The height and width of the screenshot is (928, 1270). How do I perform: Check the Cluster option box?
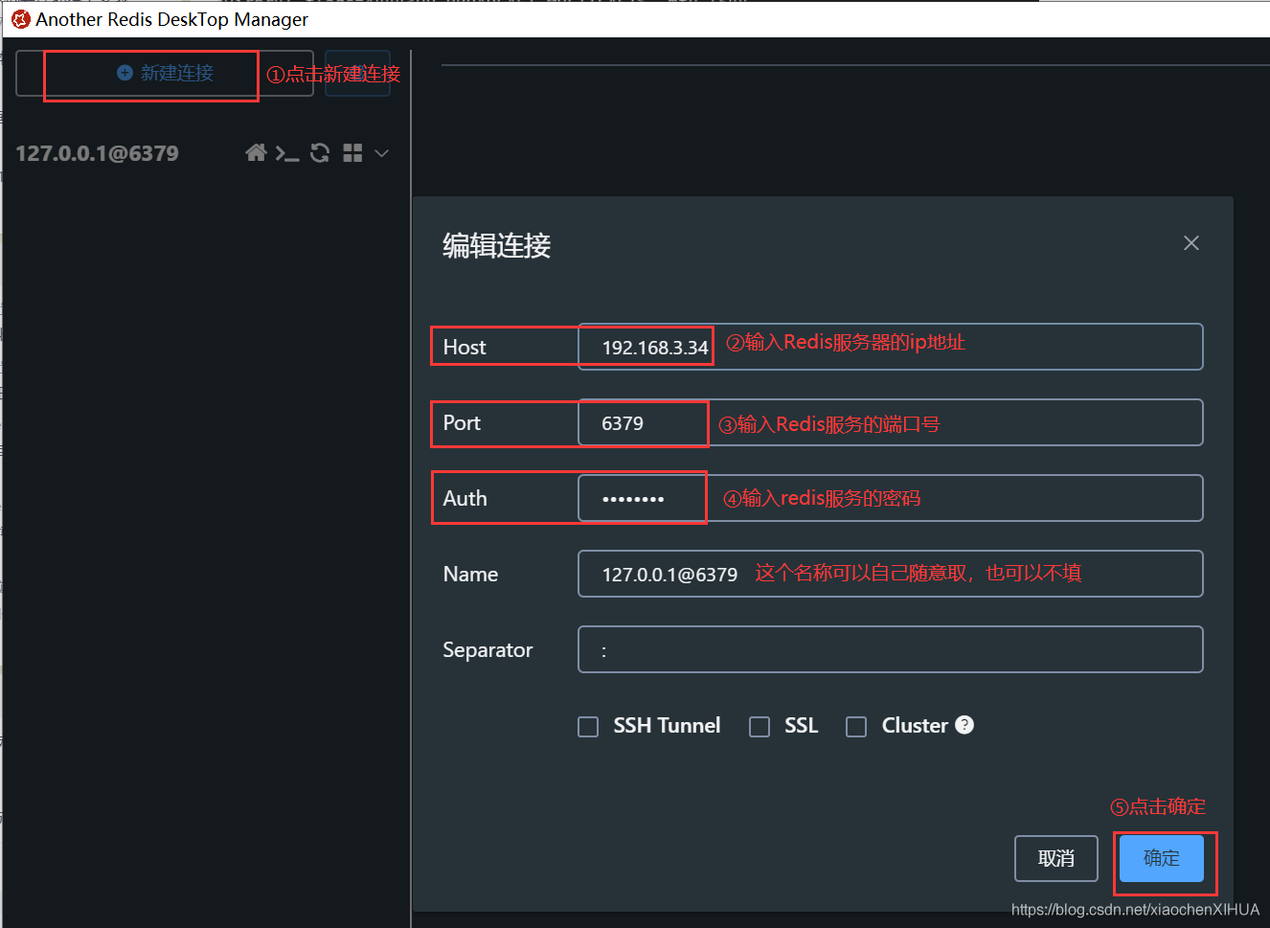(856, 727)
